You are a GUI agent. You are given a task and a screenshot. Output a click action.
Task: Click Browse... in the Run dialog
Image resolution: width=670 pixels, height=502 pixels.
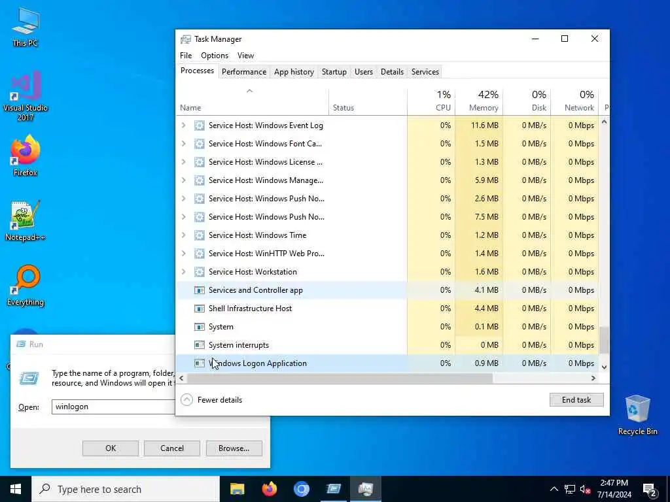tap(234, 448)
